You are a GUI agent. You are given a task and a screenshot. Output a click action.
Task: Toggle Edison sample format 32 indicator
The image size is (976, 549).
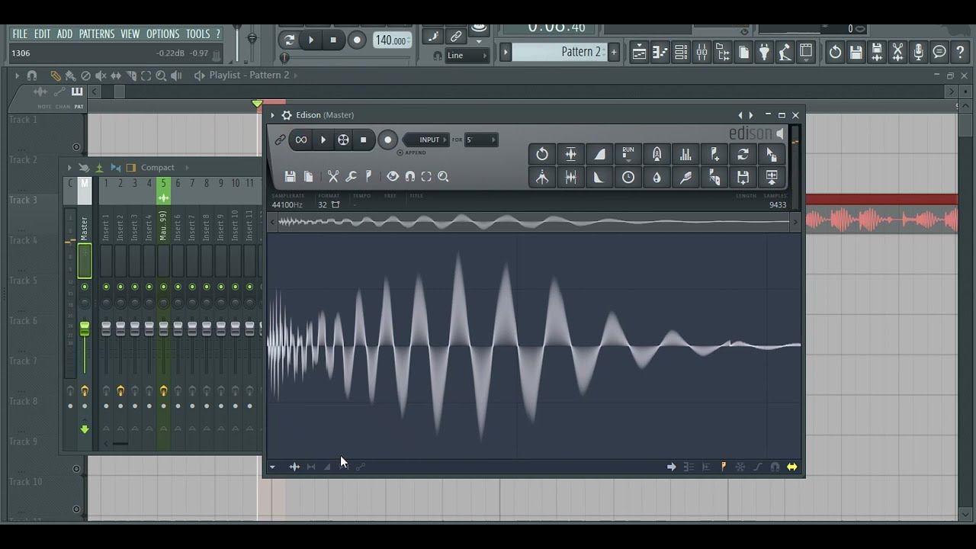323,204
